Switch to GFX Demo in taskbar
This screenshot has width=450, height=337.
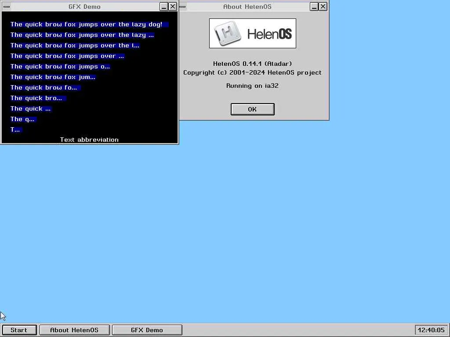click(x=147, y=330)
